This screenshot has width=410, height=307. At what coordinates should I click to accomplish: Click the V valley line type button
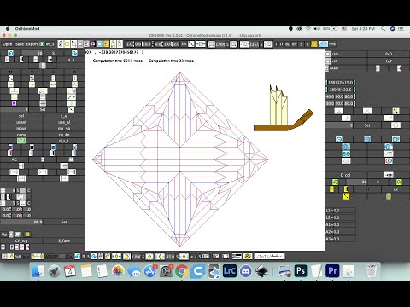coord(32,72)
